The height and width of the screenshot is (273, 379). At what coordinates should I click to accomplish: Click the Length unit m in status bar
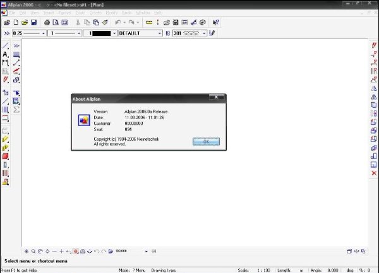(x=301, y=270)
